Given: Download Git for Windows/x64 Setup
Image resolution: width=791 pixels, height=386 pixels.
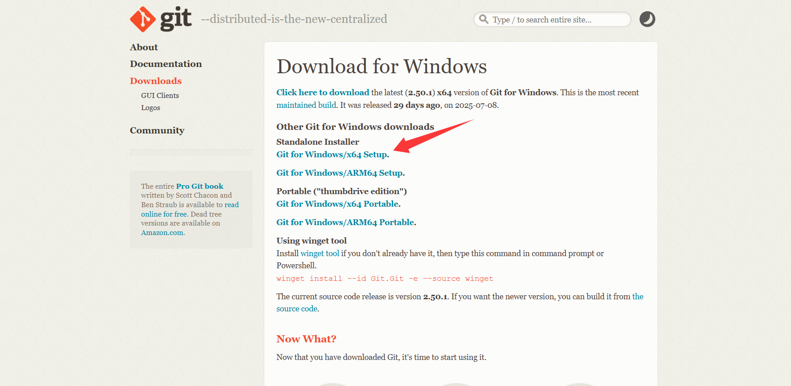Looking at the screenshot, I should (x=332, y=154).
